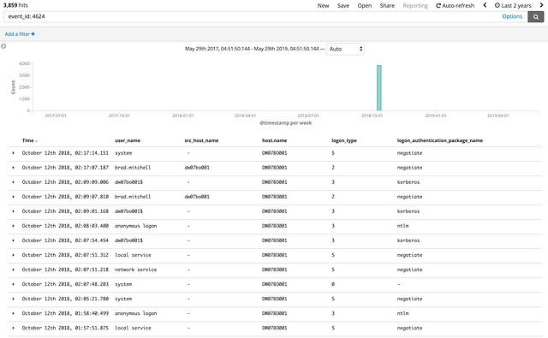This screenshot has width=548, height=338.
Task: Click the user_name column header
Action: (x=128, y=140)
